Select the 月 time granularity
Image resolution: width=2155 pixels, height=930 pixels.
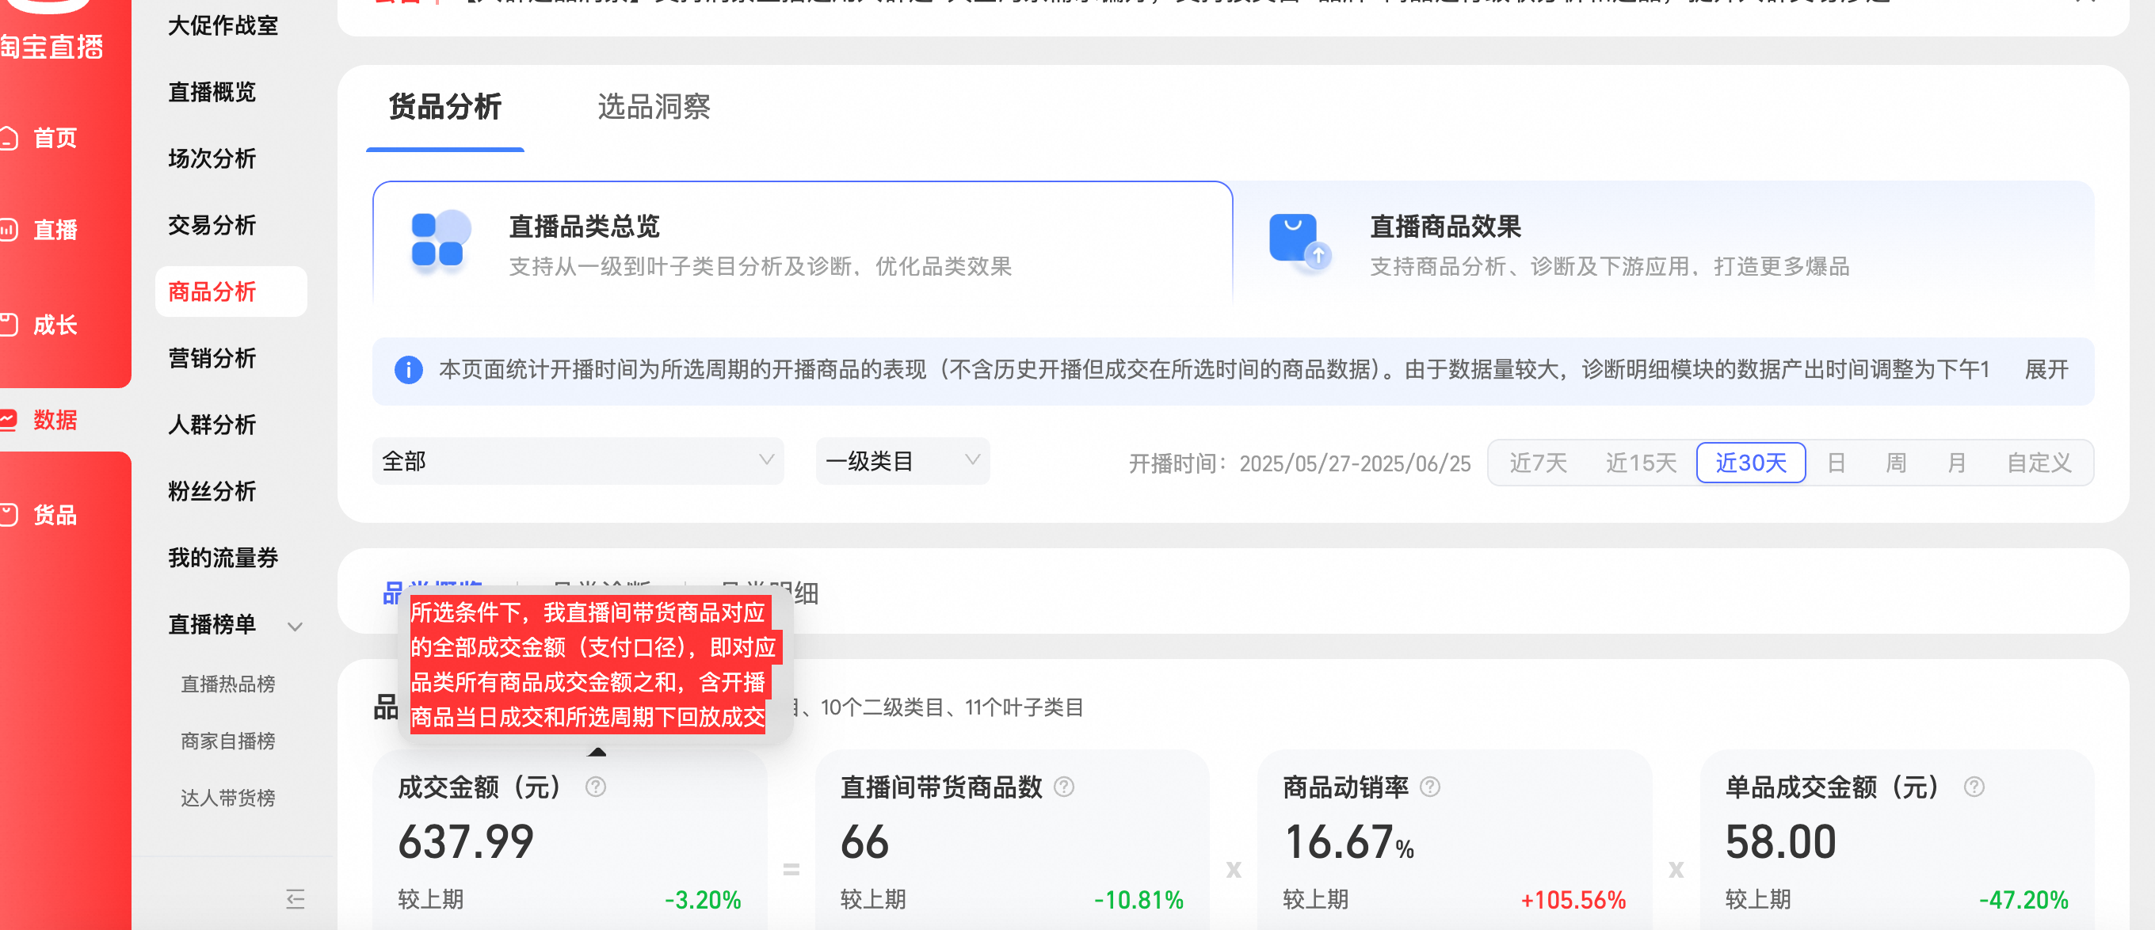tap(1957, 463)
